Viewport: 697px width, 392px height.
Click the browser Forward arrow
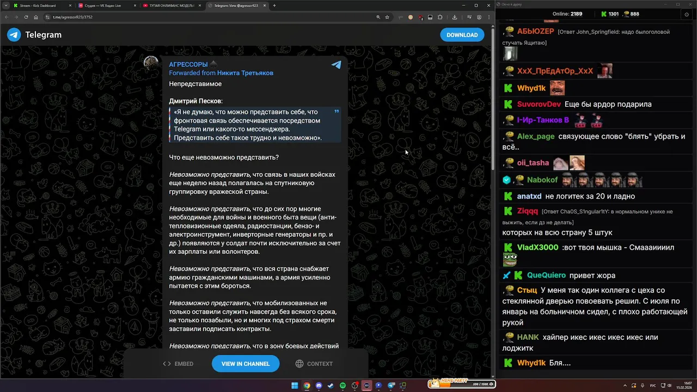[16, 17]
